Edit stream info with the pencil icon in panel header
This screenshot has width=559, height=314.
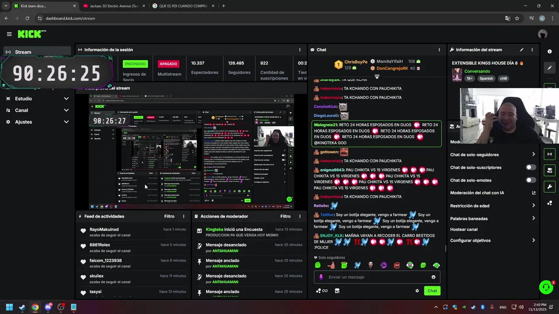point(521,50)
